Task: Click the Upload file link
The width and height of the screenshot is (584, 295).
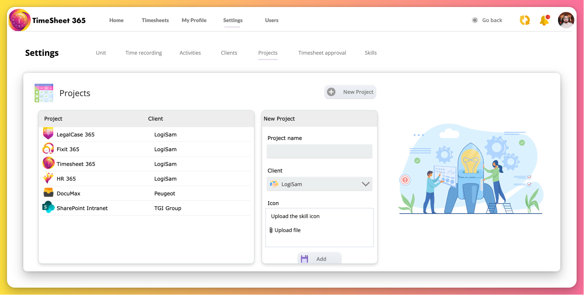Action: [288, 230]
